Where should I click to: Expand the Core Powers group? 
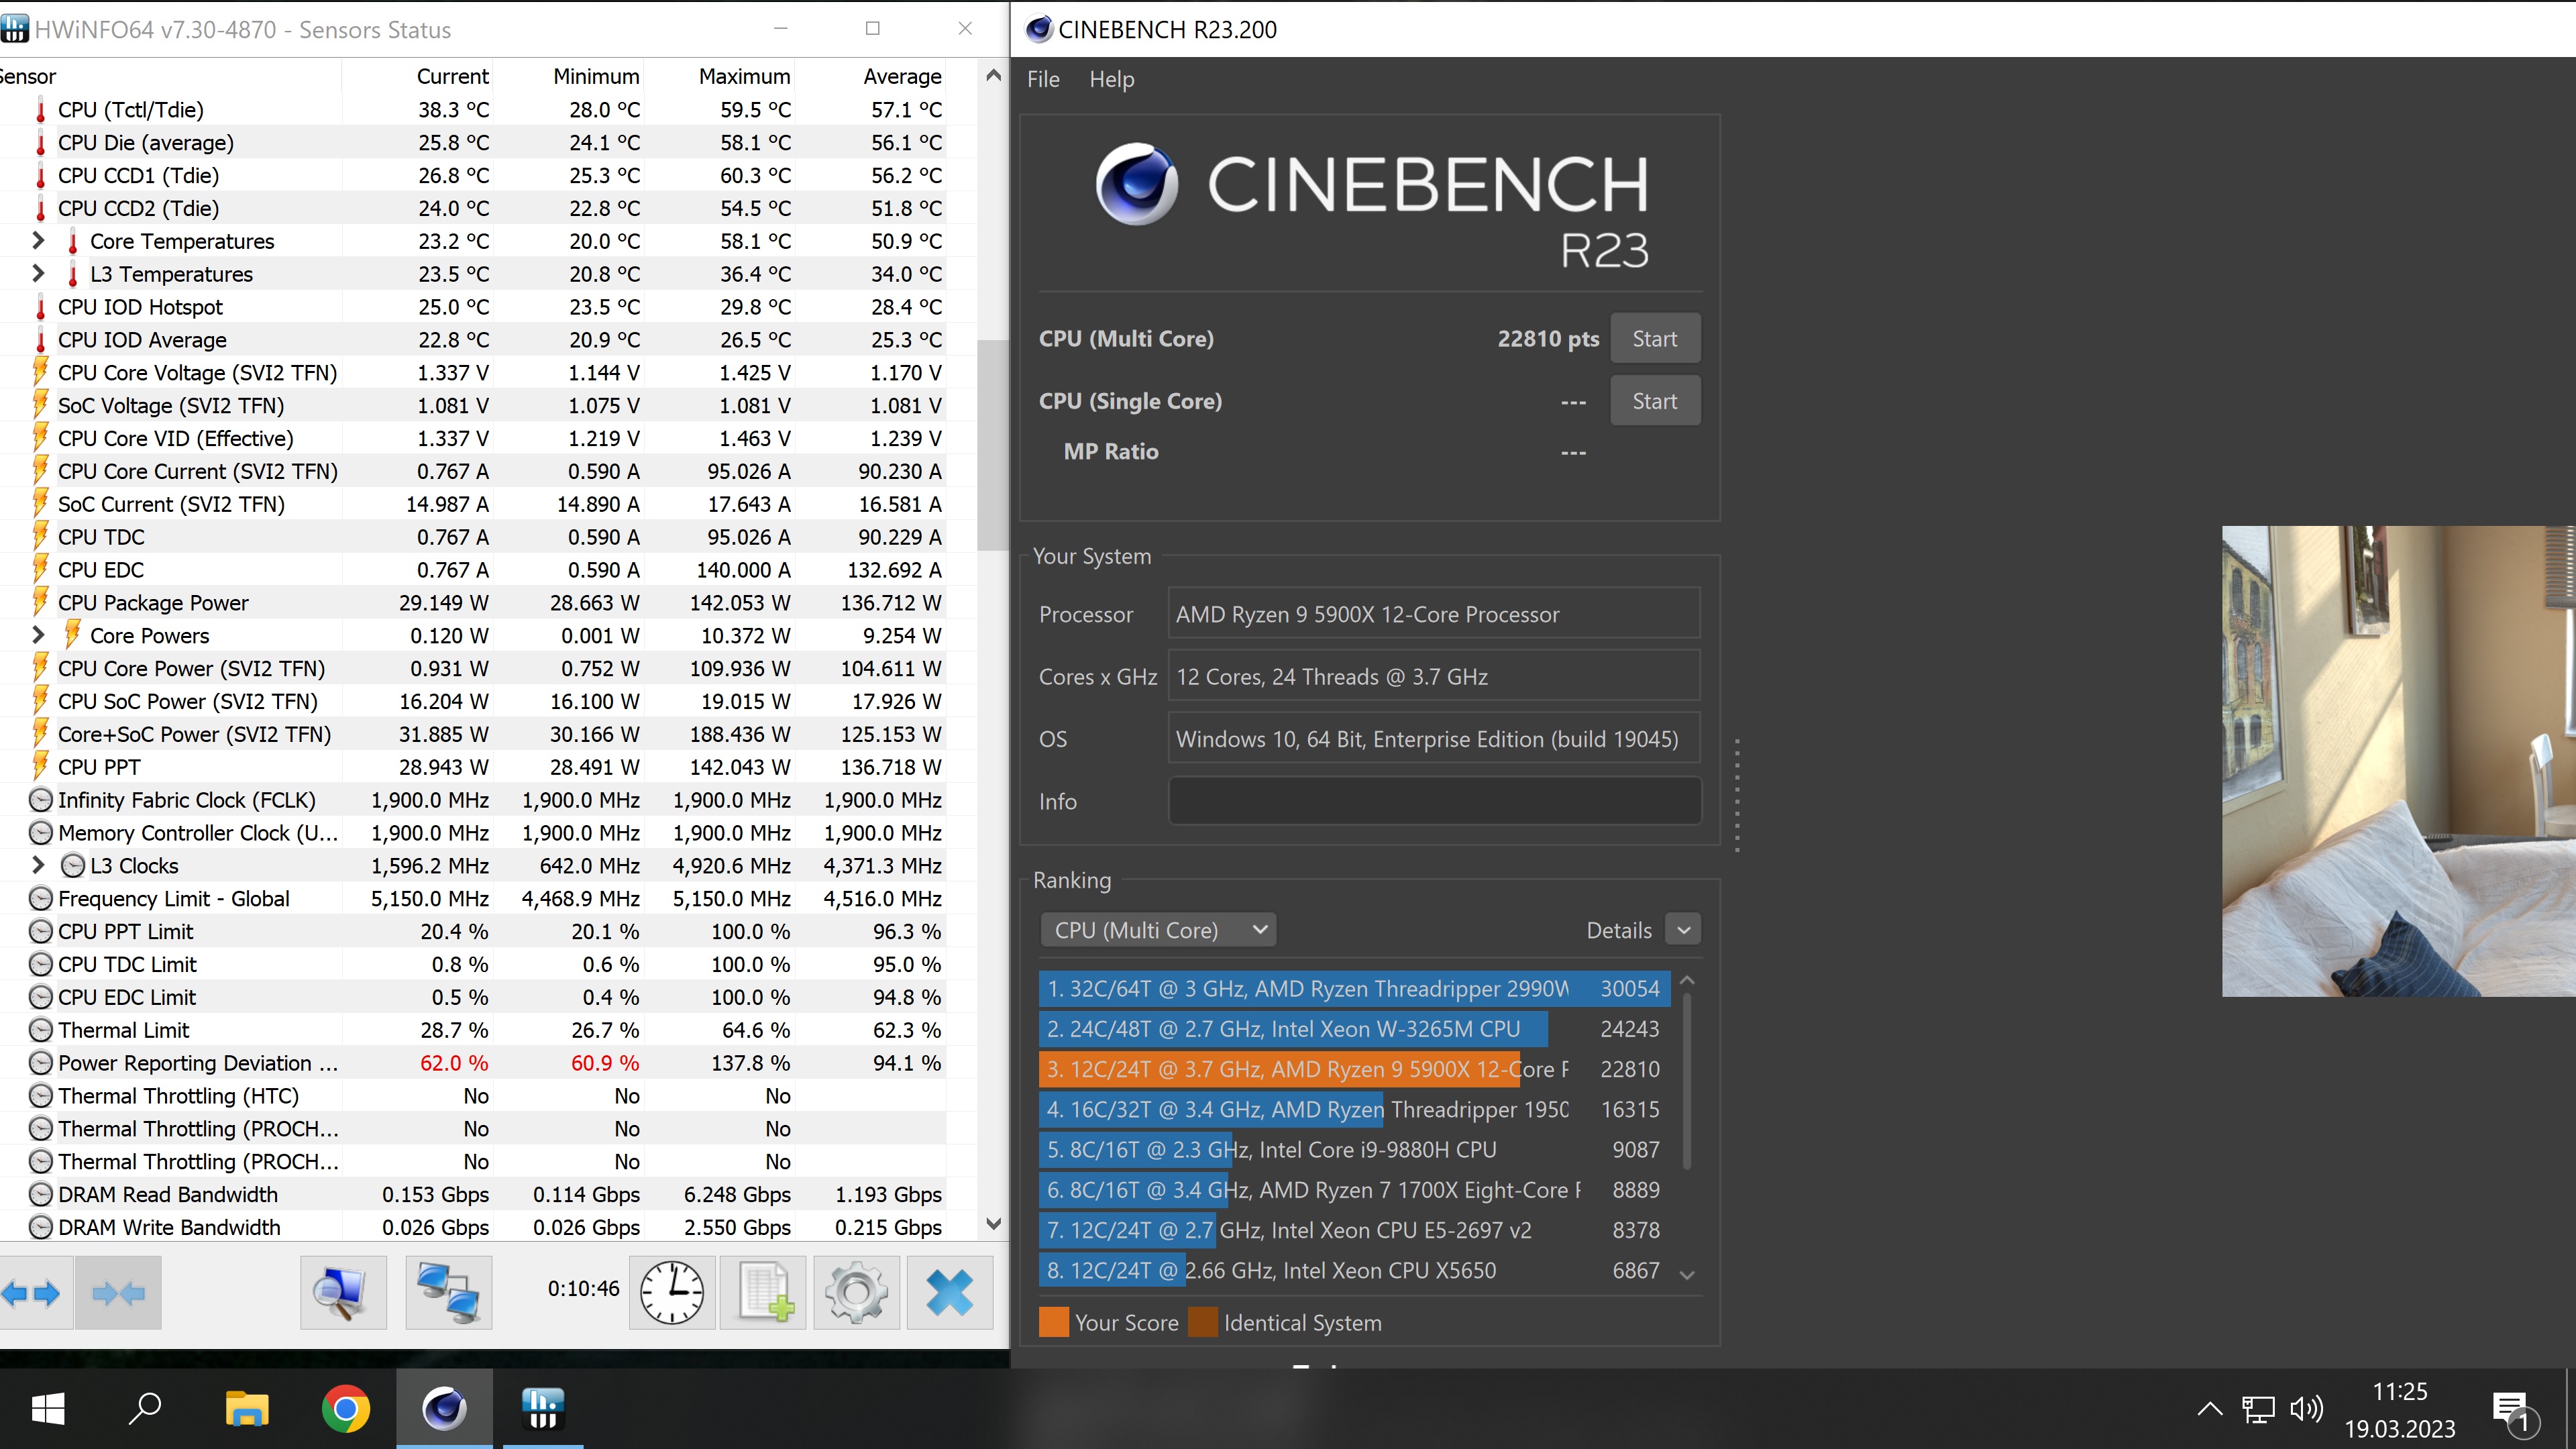pyautogui.click(x=38, y=634)
